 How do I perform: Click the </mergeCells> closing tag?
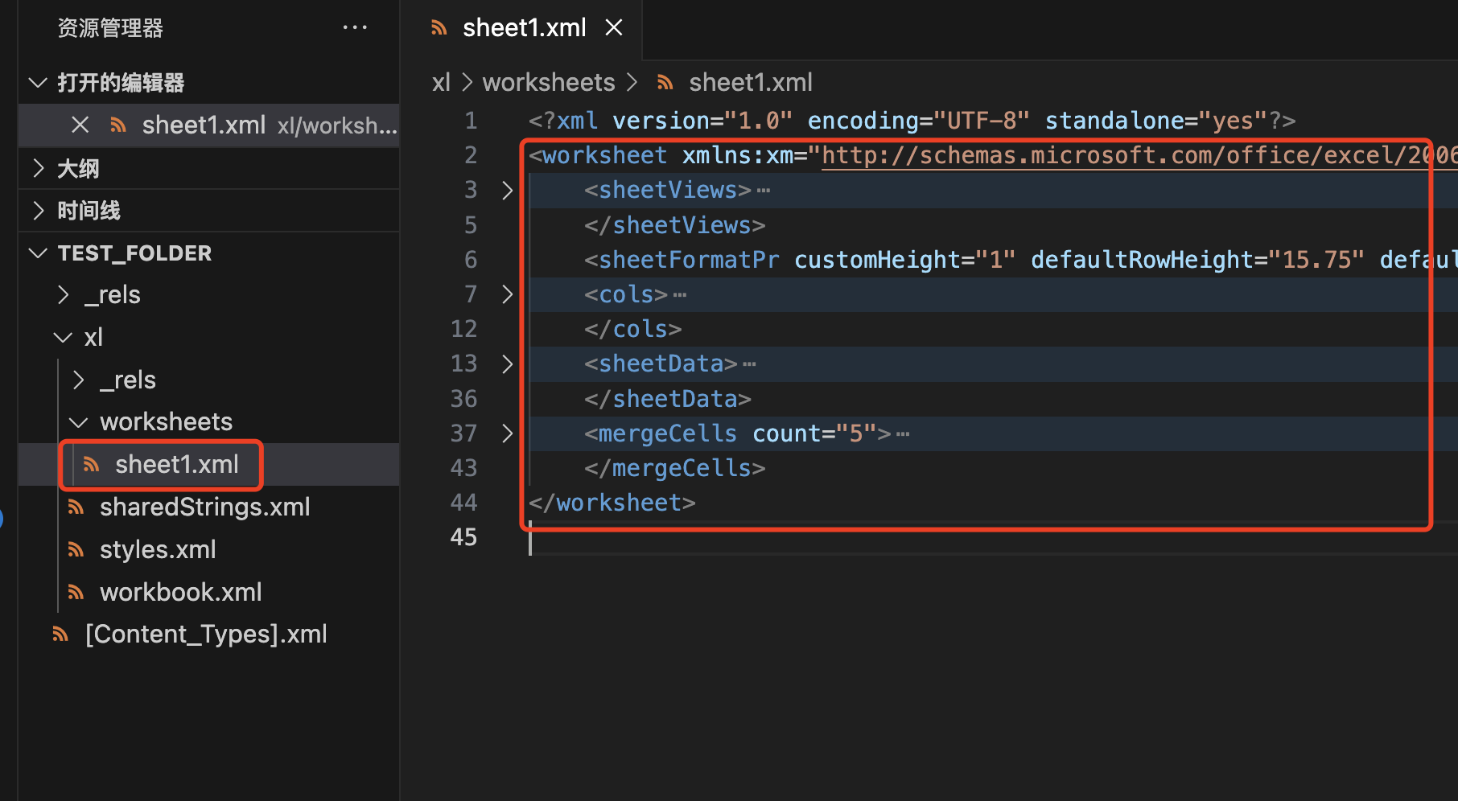(x=675, y=468)
